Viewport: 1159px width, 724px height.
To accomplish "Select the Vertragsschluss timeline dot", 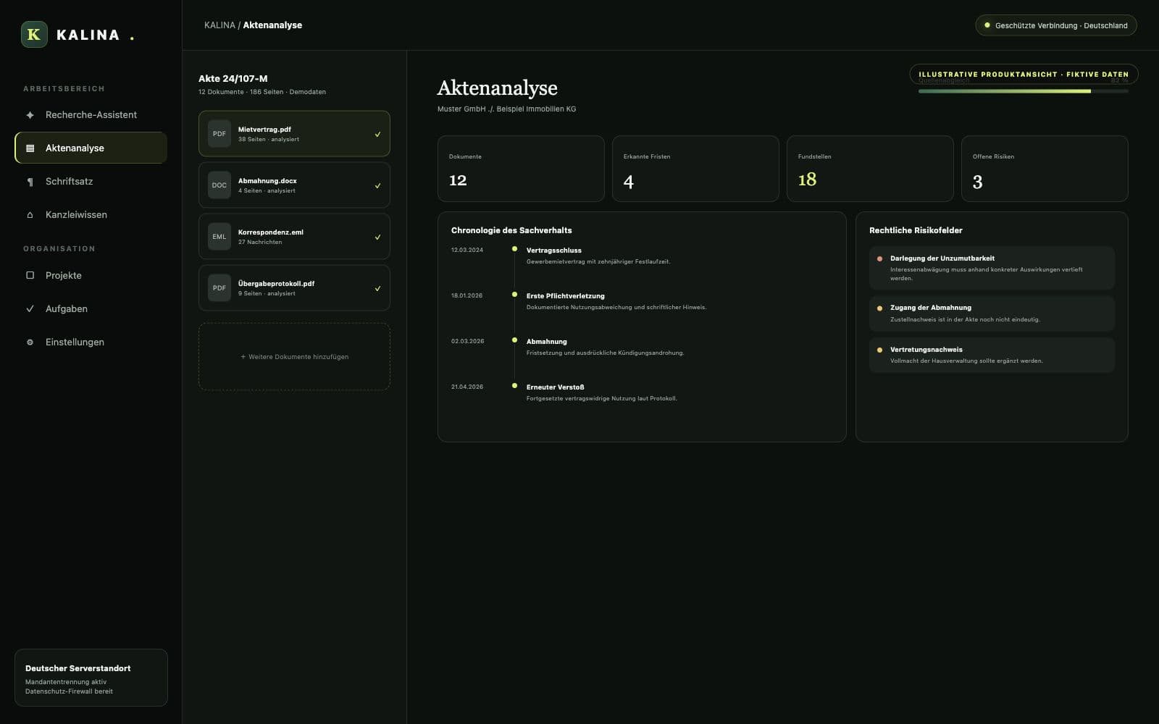I will pos(514,249).
